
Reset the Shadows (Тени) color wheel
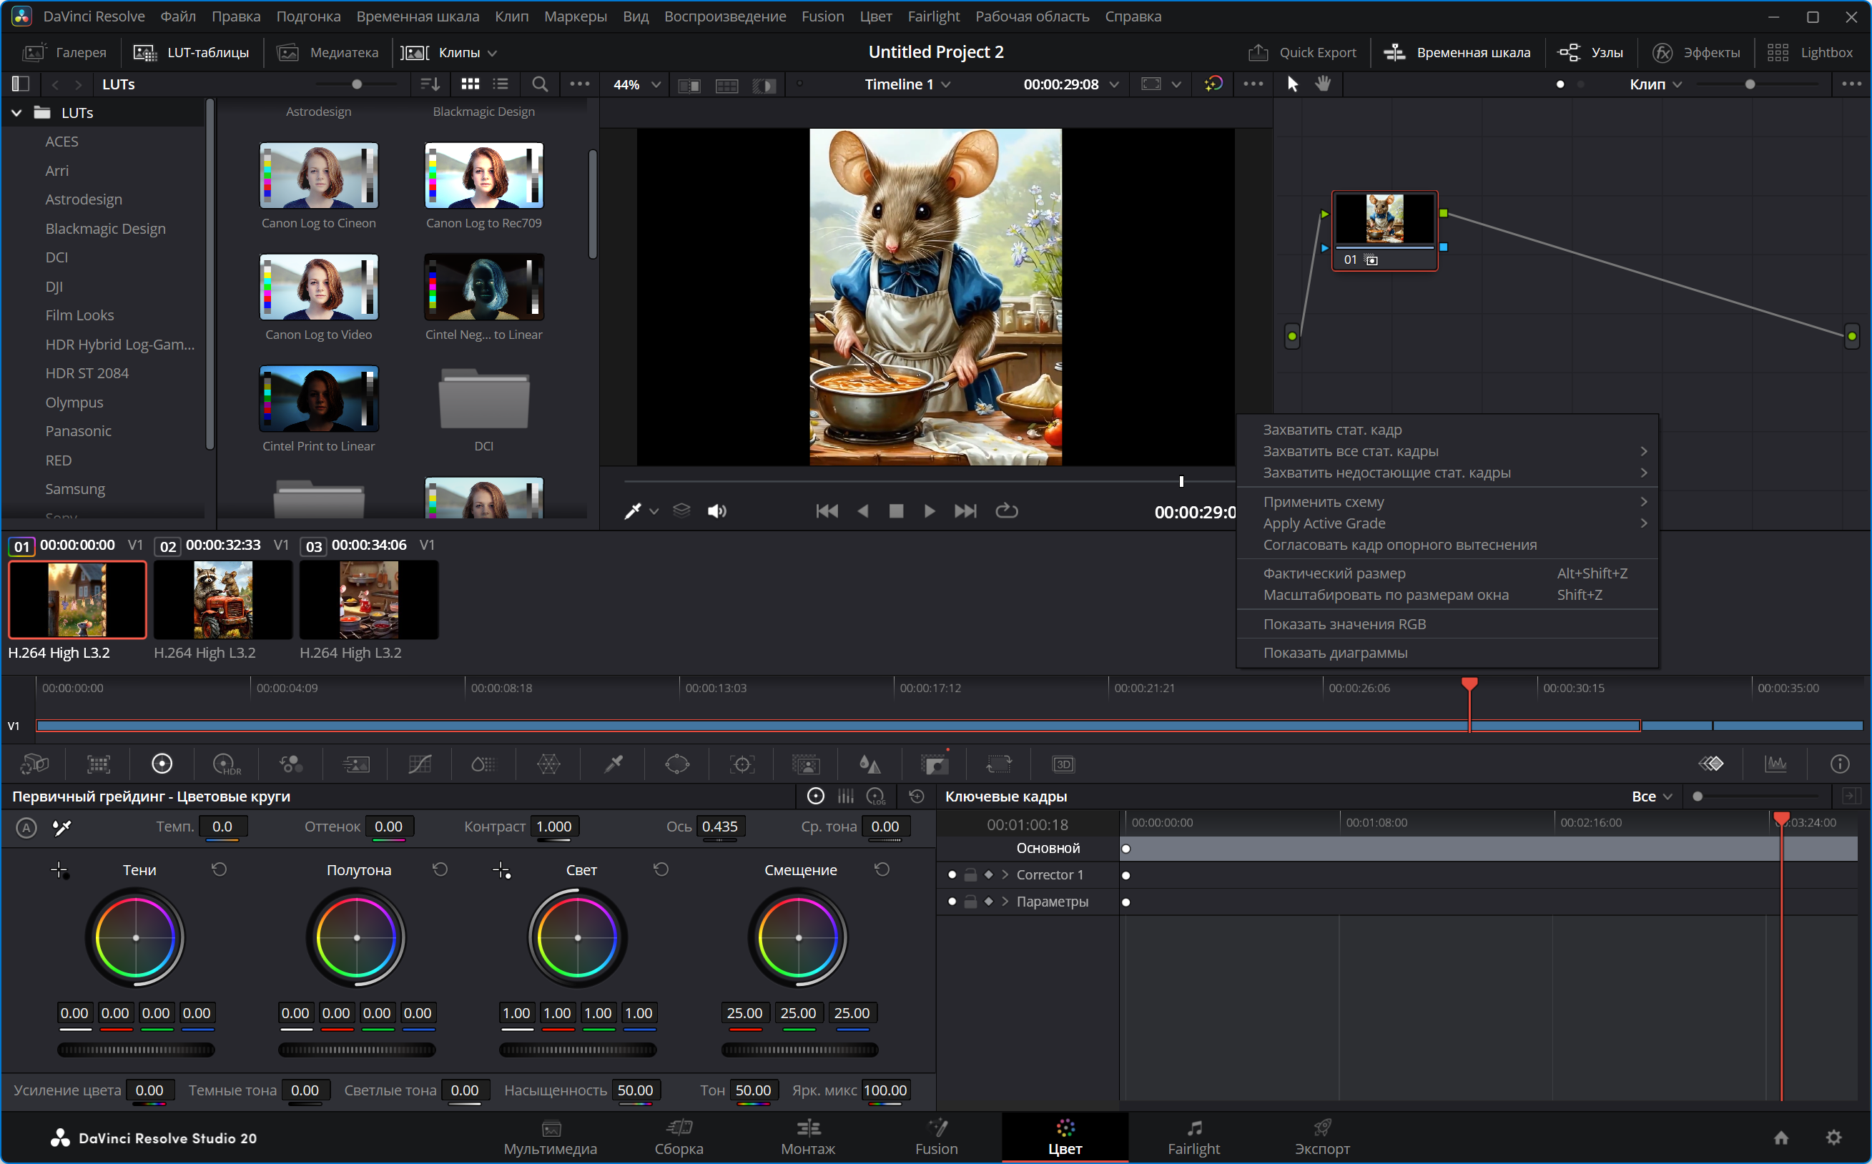pos(220,869)
